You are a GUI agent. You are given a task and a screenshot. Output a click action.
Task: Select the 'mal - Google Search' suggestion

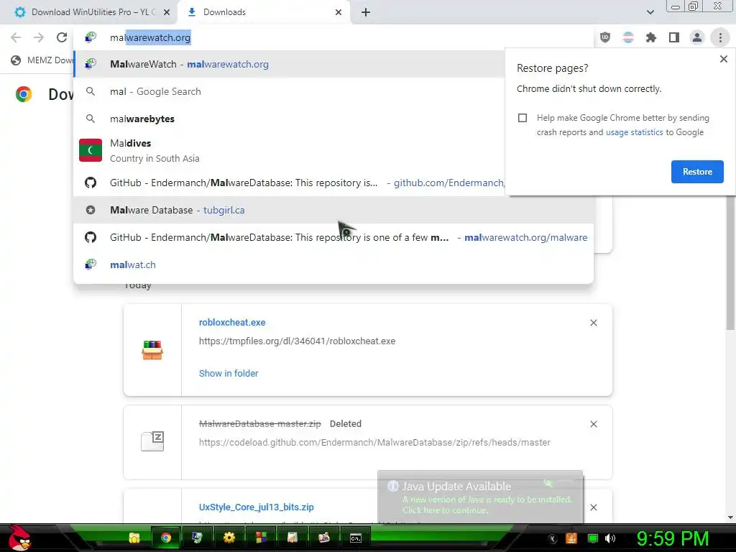(x=289, y=91)
